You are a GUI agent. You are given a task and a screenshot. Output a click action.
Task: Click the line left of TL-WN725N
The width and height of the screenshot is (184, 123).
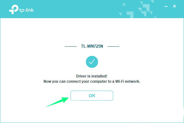(71, 46)
